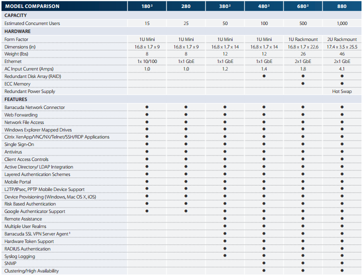Click the Estimated Concurrent Users row label
Image resolution: width=364 pixels, height=277 pixels.
click(32, 23)
